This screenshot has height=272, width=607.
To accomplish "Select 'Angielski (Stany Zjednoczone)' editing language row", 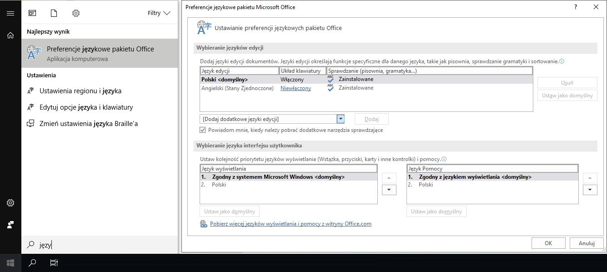I will coord(366,88).
